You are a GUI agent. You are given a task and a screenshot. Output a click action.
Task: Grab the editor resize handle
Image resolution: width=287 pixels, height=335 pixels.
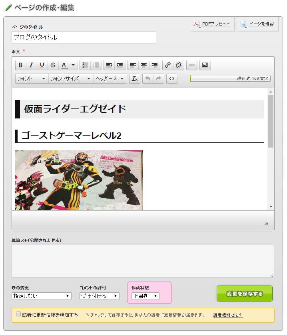pyautogui.click(x=266, y=224)
